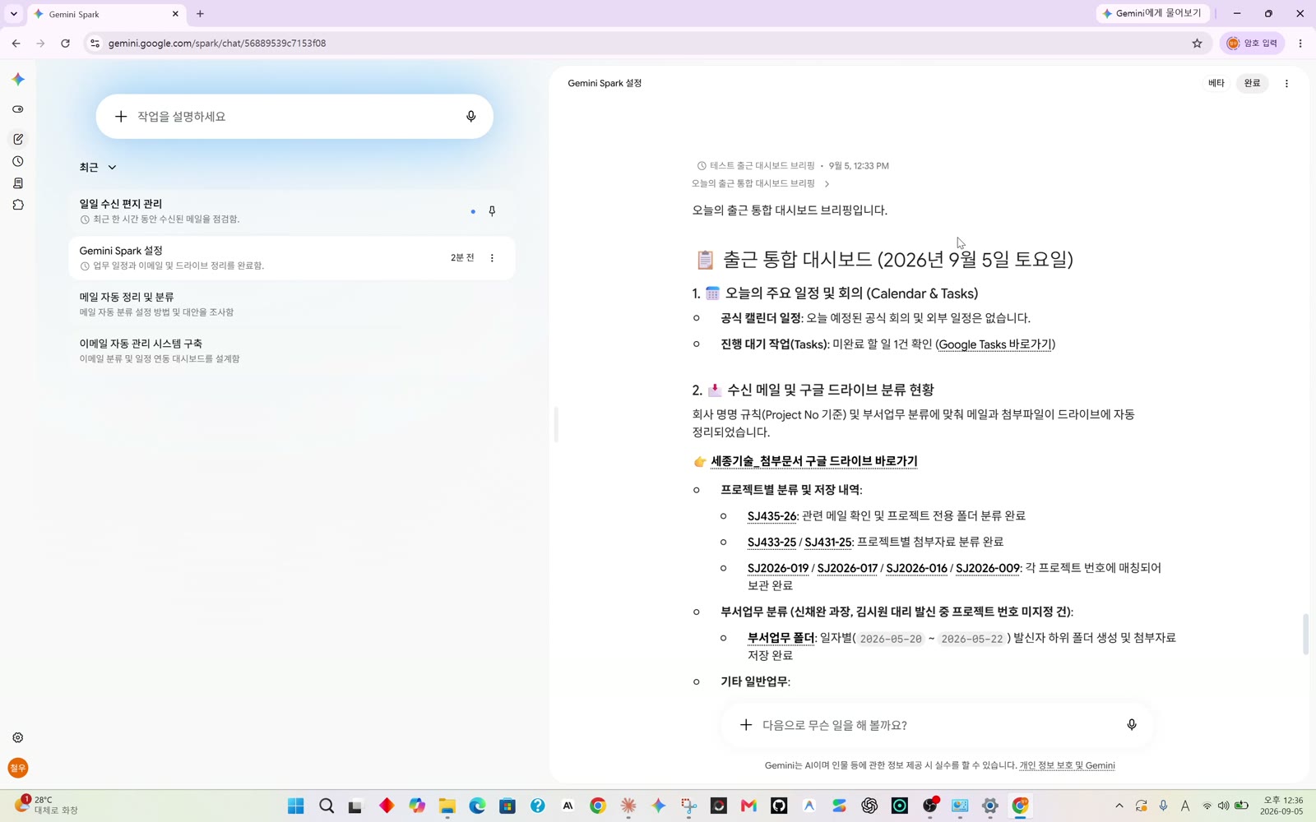Open Chrome's three-dot menu
The width and height of the screenshot is (1316, 822).
pyautogui.click(x=1300, y=44)
